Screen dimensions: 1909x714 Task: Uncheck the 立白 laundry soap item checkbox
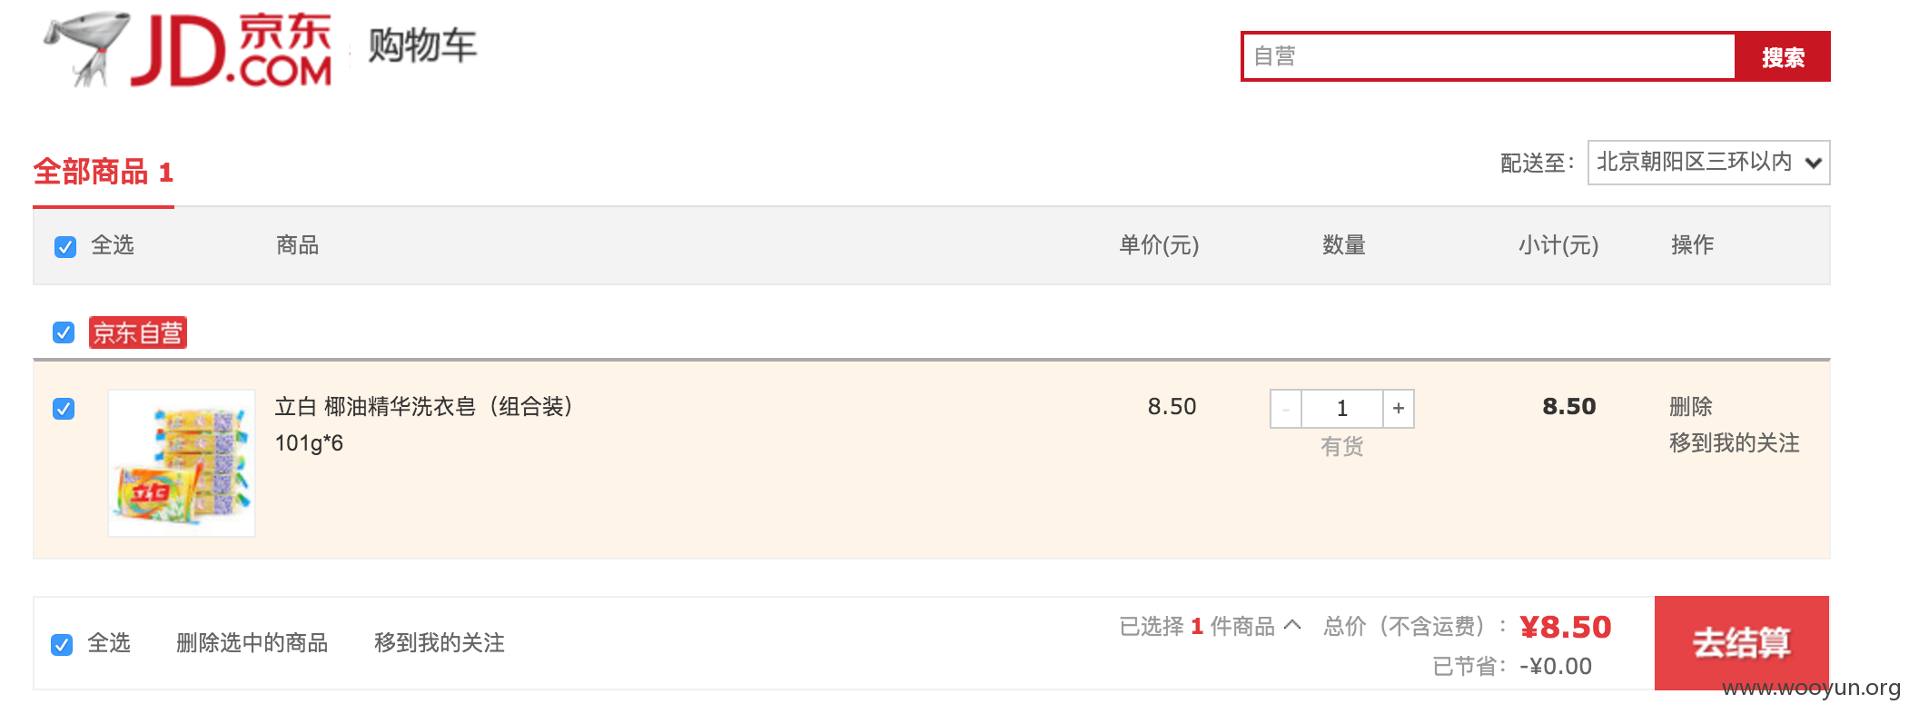pos(64,409)
